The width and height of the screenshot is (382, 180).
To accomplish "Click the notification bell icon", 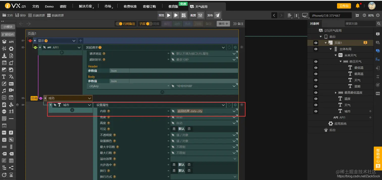I will click(358, 6).
